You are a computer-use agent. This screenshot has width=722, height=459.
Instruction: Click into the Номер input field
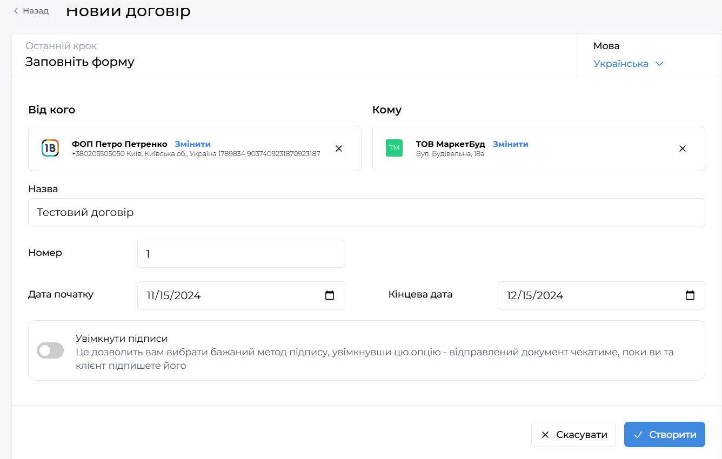click(x=241, y=254)
